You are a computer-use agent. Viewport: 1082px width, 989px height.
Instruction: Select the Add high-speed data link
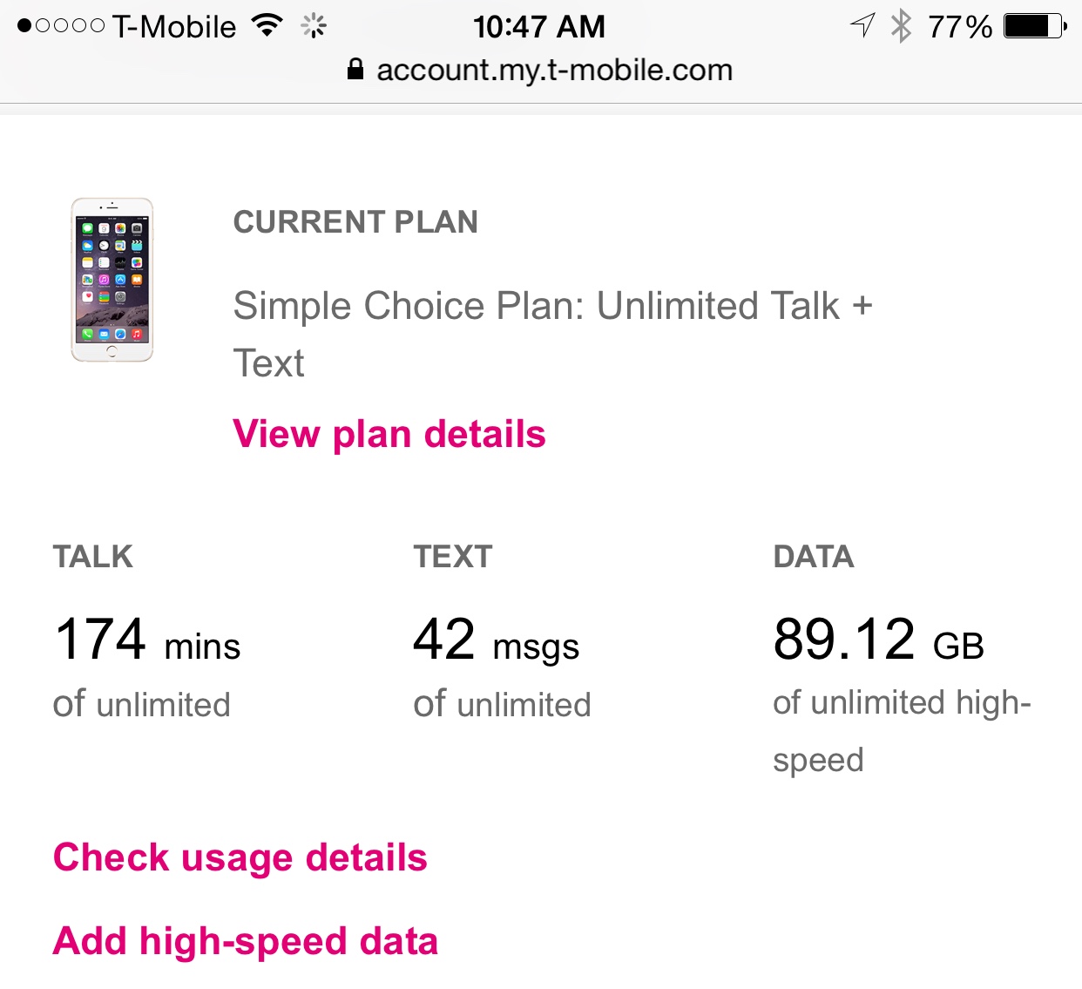(x=245, y=942)
